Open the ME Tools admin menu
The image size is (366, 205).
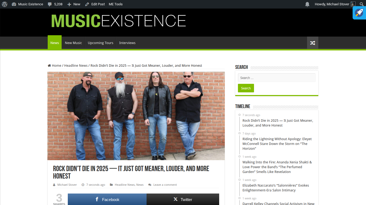click(x=116, y=4)
